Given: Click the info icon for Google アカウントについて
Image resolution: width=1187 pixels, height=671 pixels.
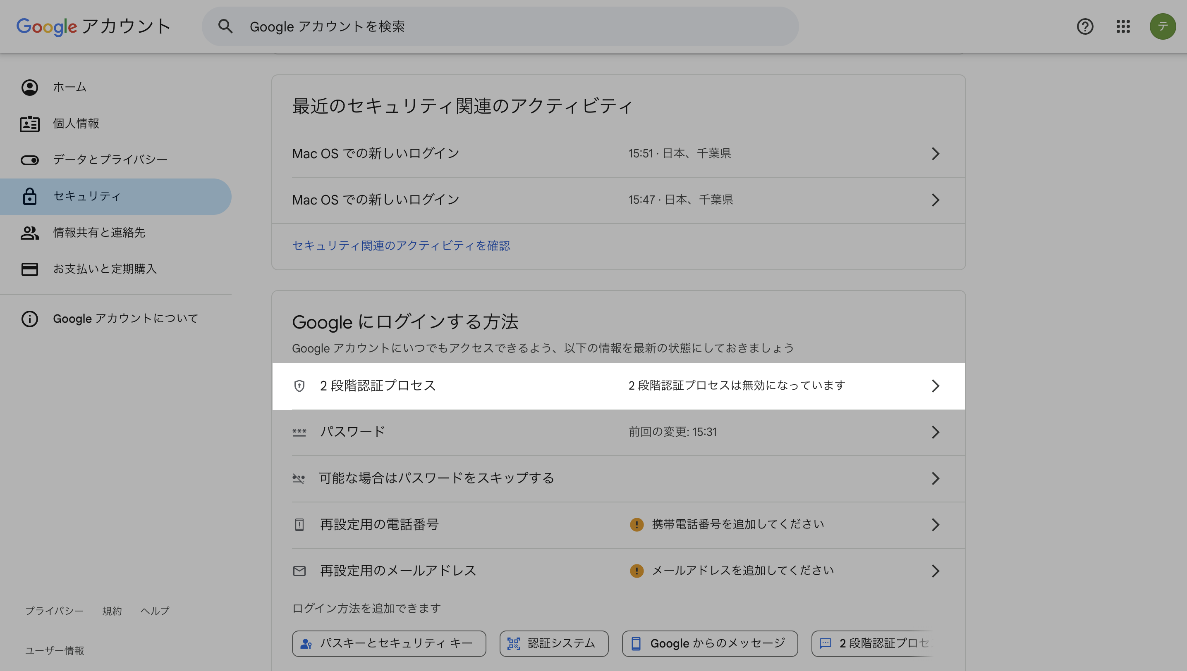Looking at the screenshot, I should 29,319.
